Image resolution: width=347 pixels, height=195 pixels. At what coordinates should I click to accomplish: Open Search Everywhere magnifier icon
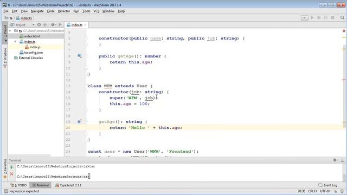click(342, 18)
